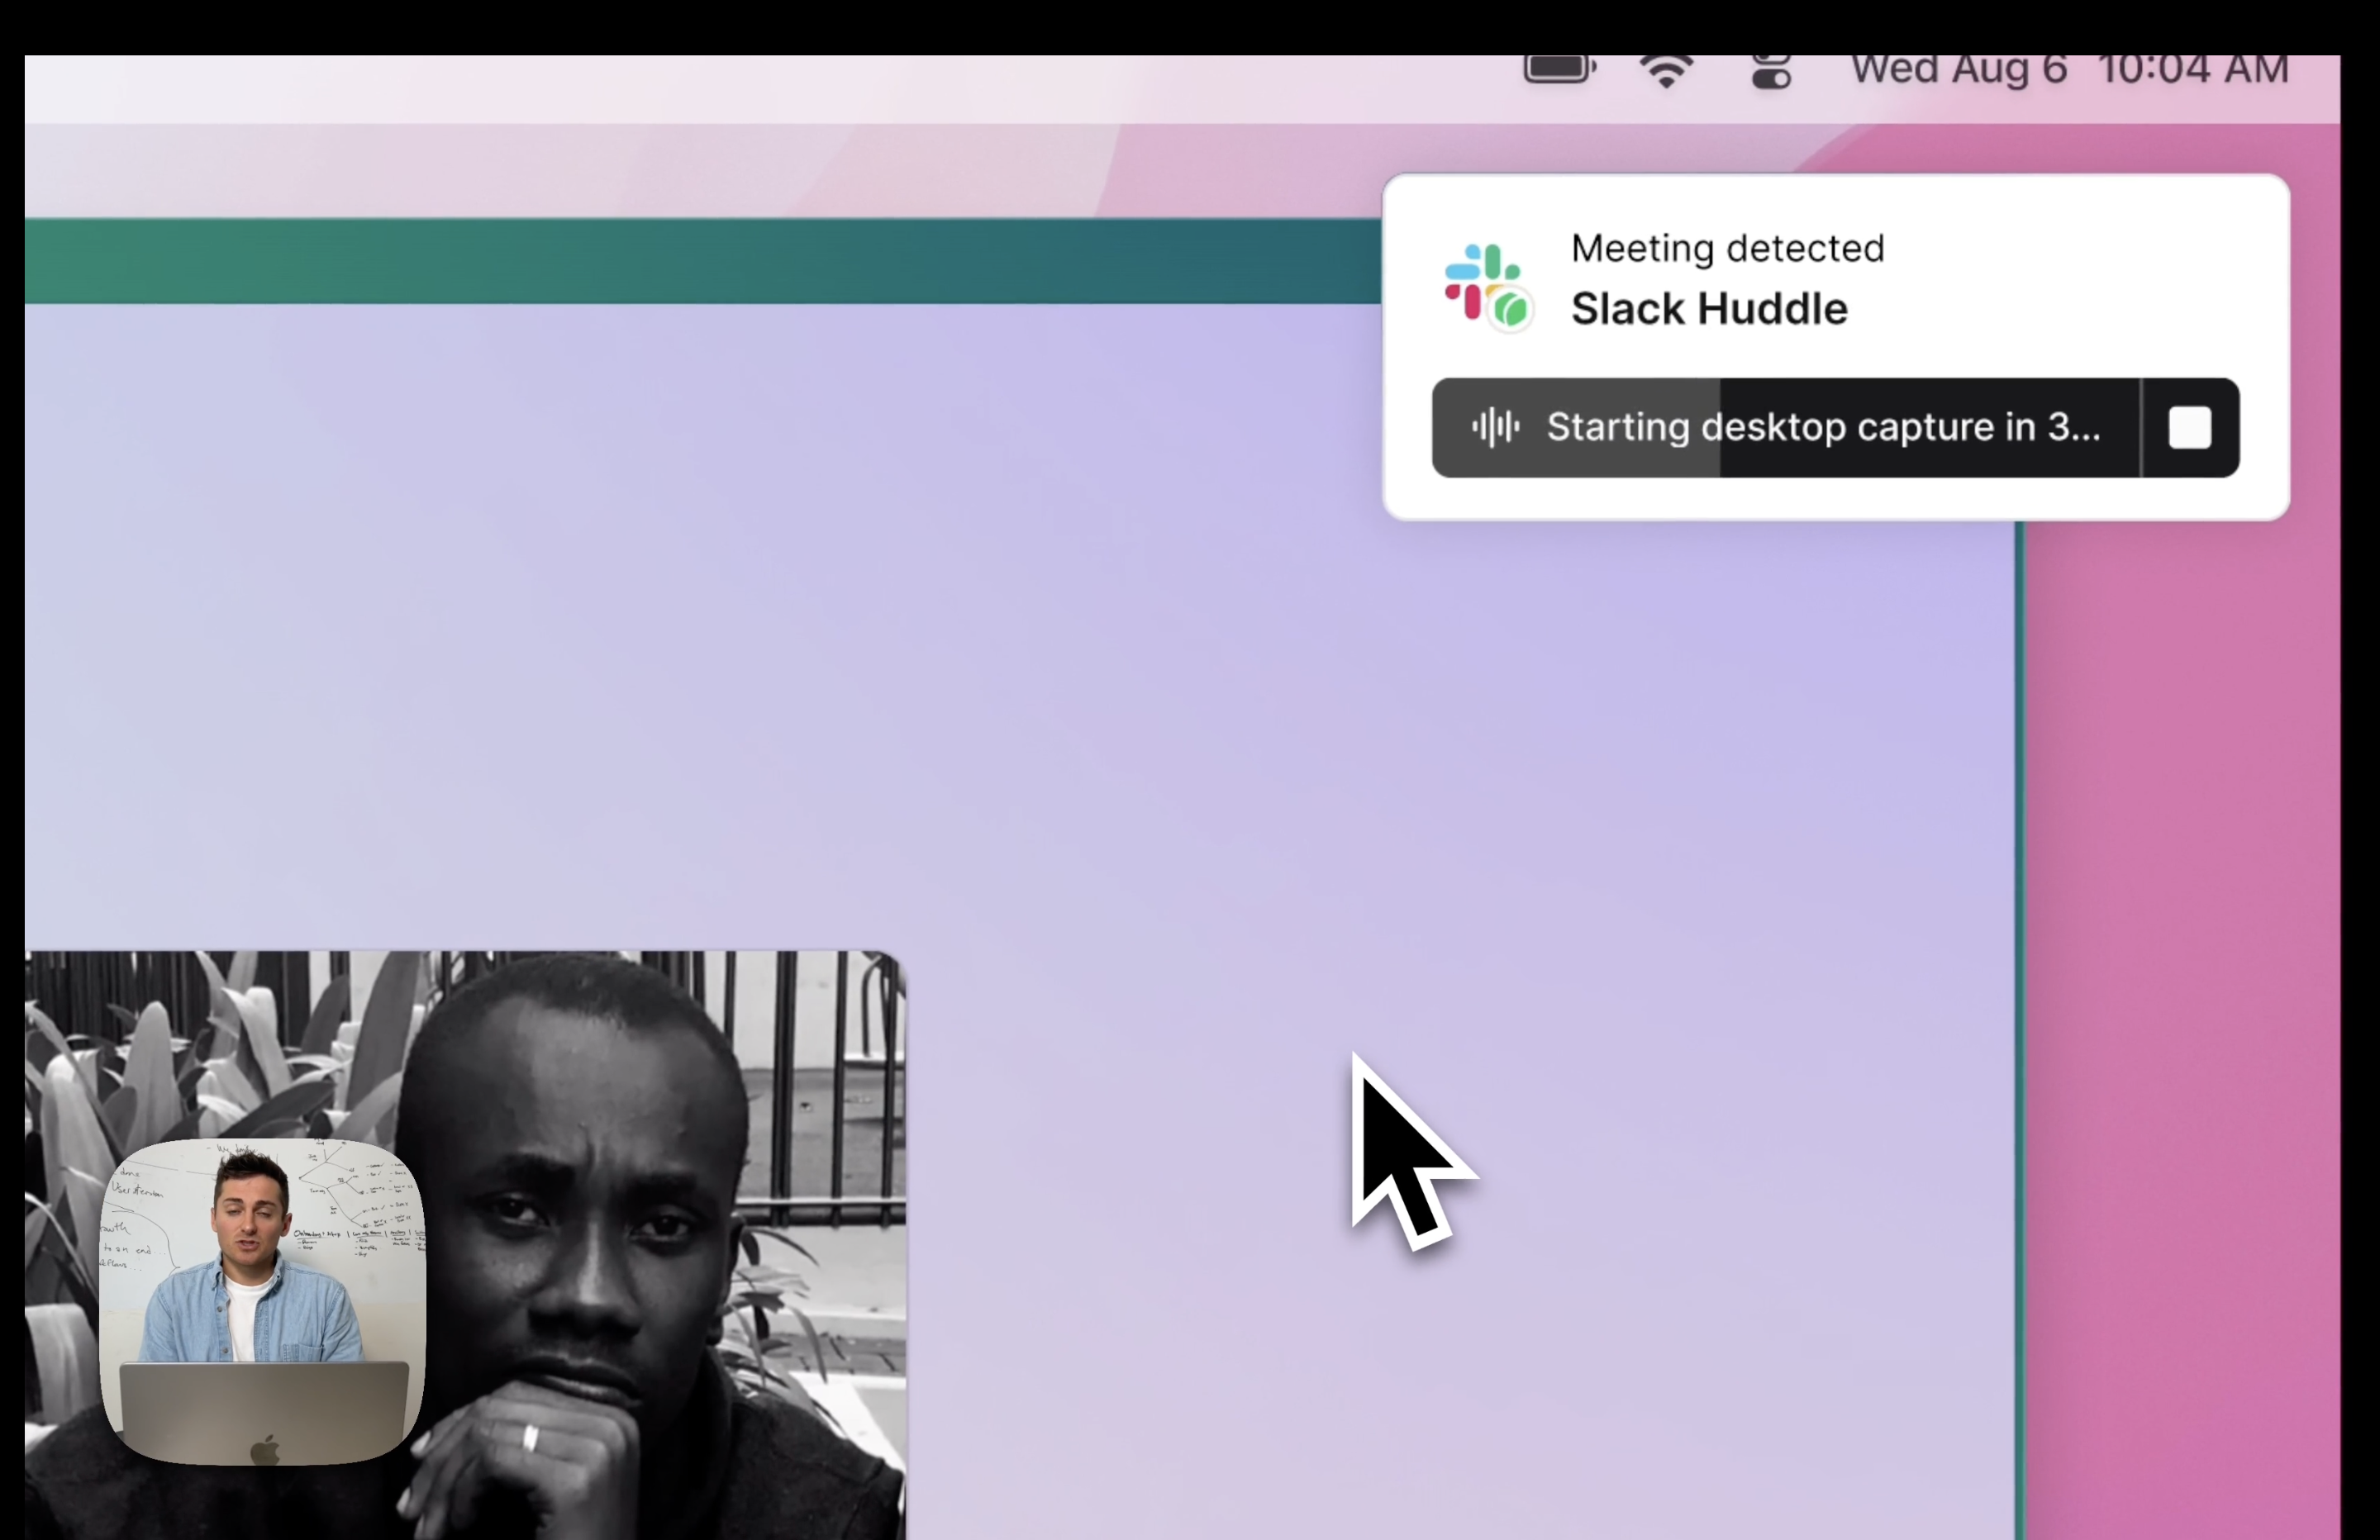Click the silver MacBook in webcam overlay
This screenshot has height=1540, width=2380.
264,1410
